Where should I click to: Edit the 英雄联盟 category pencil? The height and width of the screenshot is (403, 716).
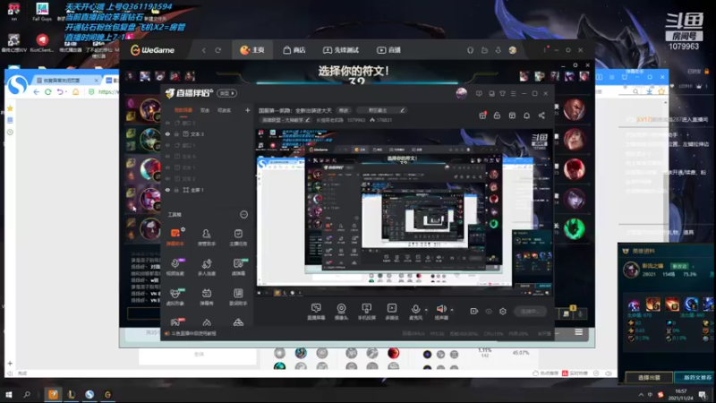tap(307, 120)
